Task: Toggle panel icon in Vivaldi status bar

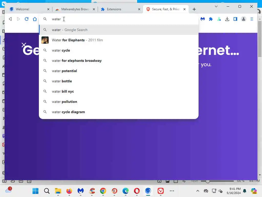Action: pos(4,181)
